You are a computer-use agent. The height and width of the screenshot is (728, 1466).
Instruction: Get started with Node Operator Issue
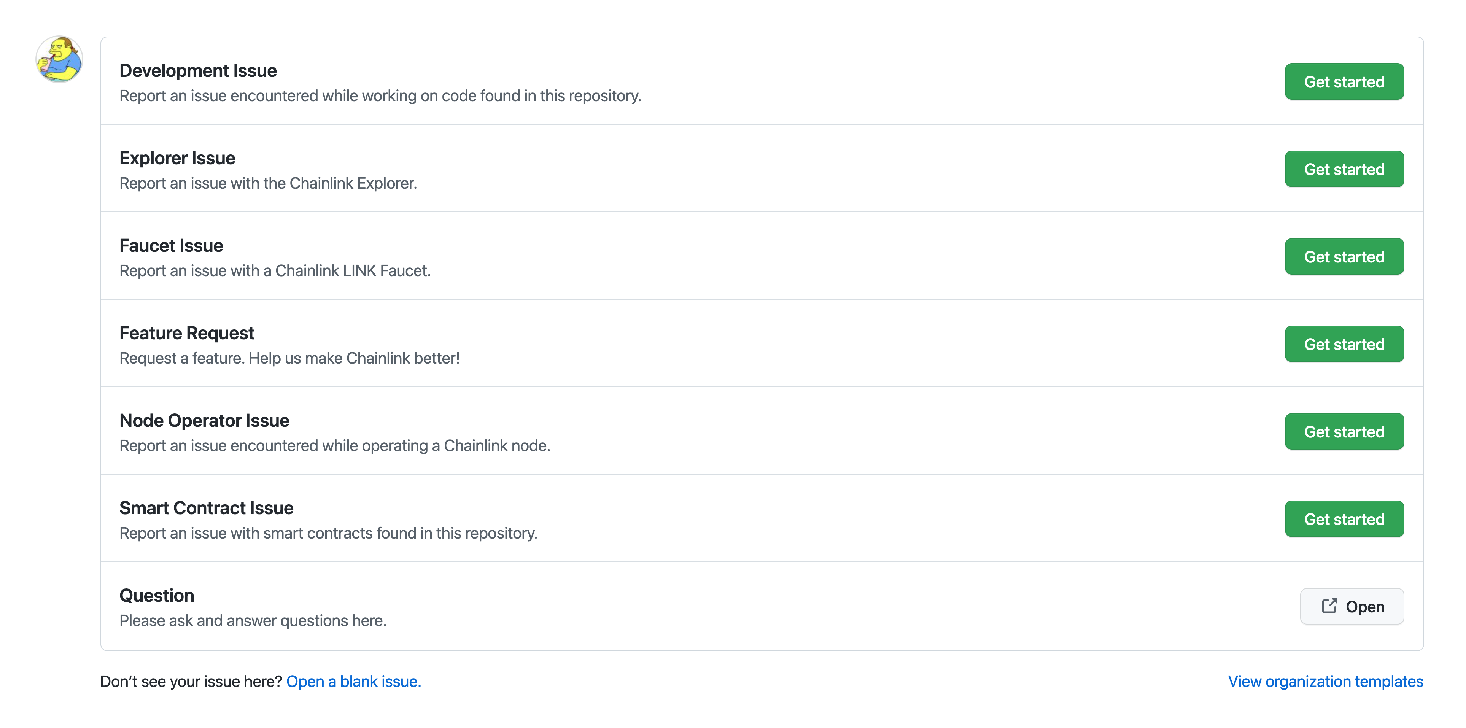coord(1344,432)
